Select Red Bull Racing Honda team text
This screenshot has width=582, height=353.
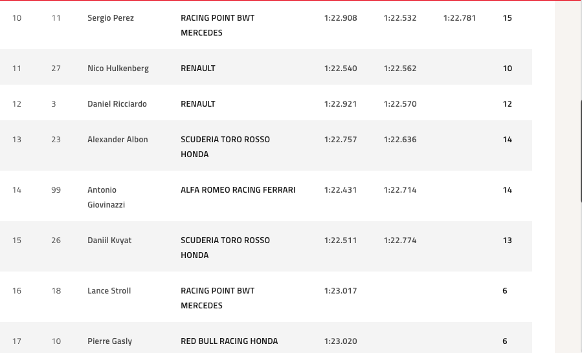pyautogui.click(x=229, y=341)
